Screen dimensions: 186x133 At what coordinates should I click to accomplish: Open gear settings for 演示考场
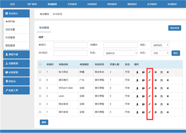pos(156,112)
